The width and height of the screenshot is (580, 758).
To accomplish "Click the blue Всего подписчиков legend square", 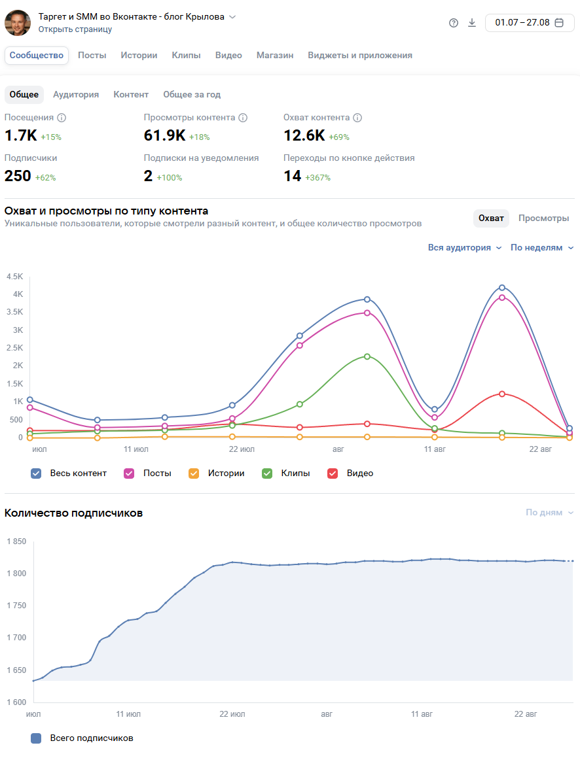I will click(x=37, y=738).
